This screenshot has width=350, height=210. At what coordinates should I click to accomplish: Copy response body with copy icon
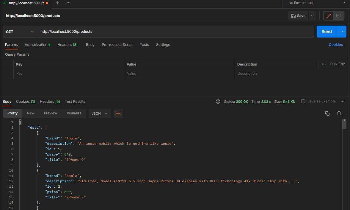pos(327,113)
